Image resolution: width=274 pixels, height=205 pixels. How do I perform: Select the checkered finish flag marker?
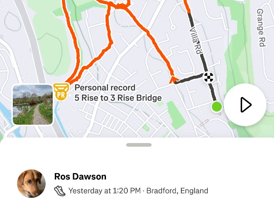[208, 77]
